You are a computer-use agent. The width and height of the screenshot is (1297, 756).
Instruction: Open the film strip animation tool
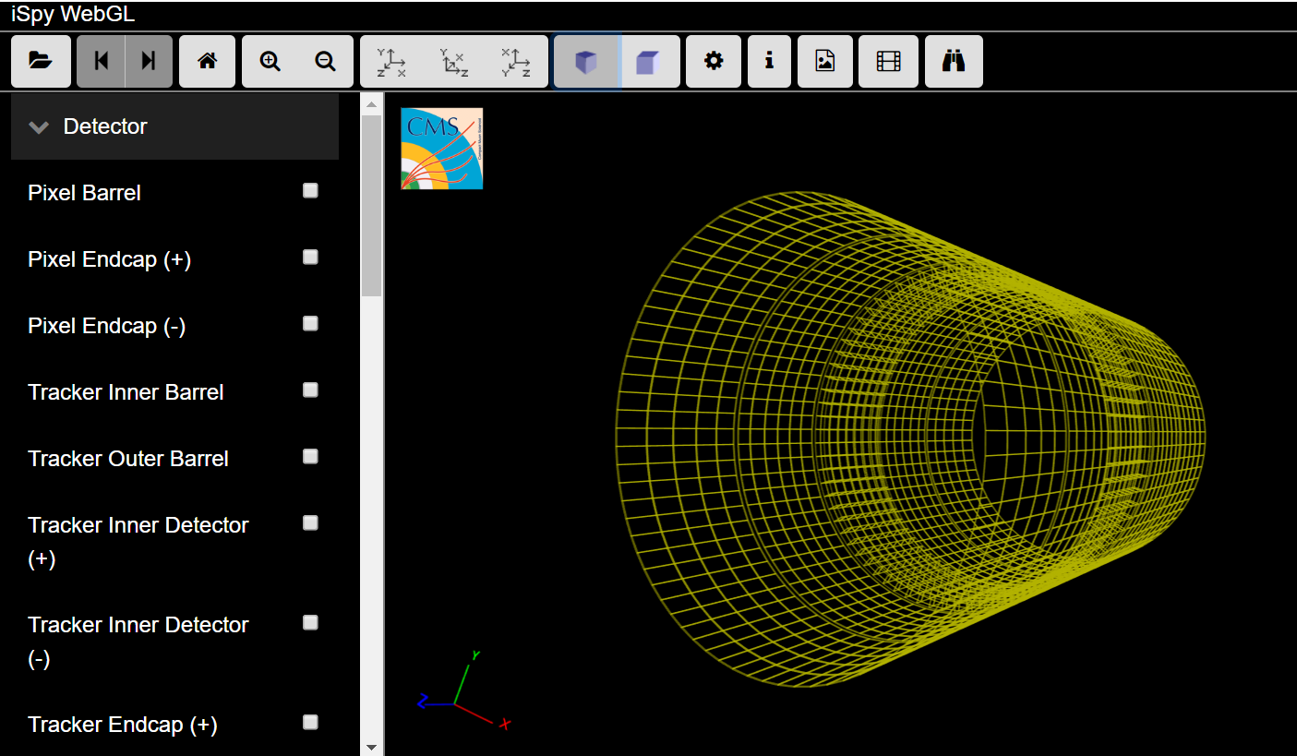888,61
